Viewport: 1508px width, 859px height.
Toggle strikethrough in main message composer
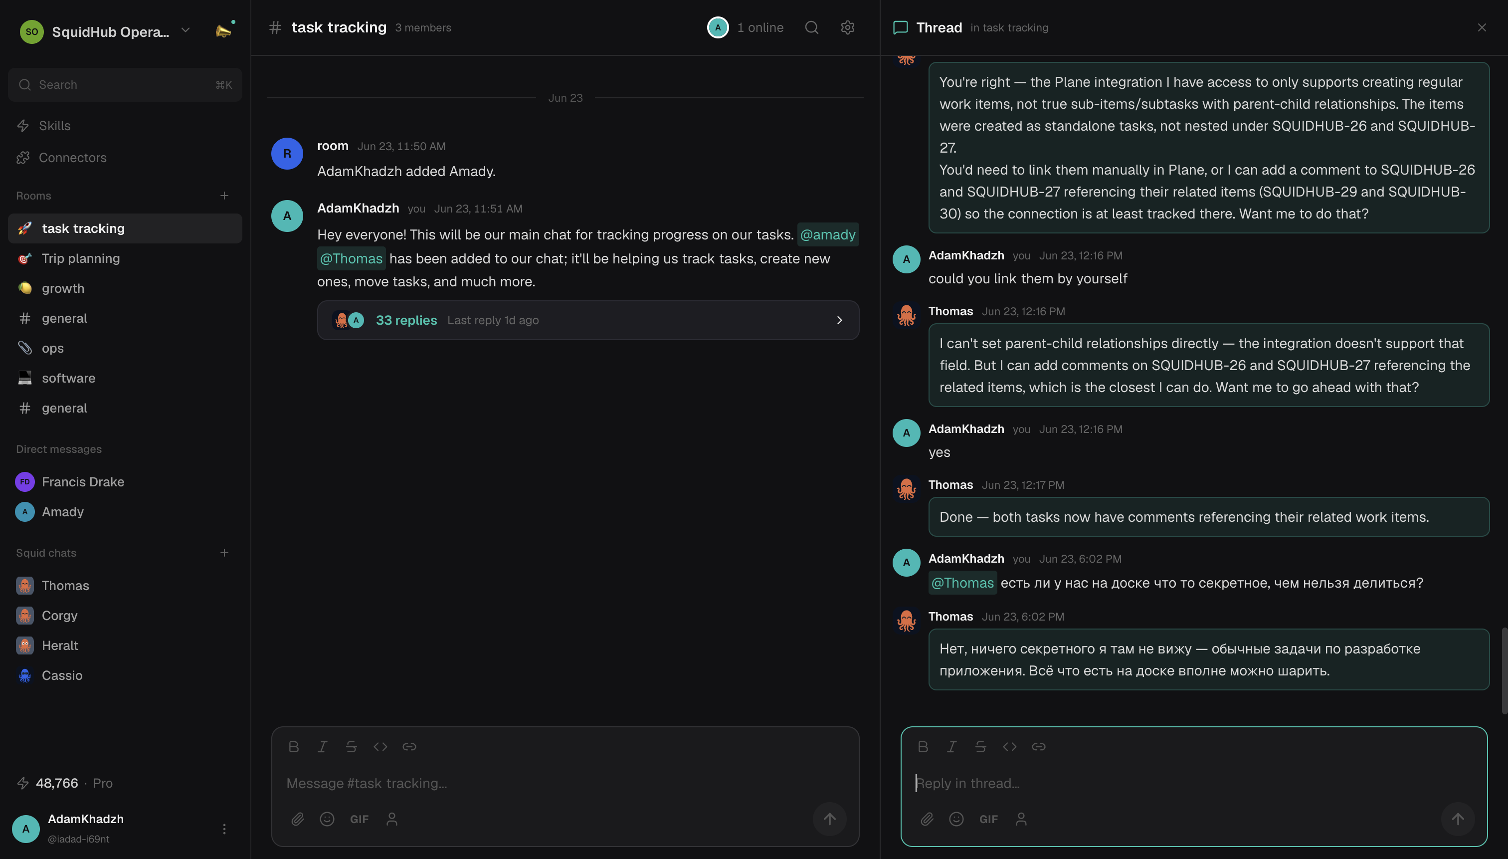pyautogui.click(x=352, y=747)
